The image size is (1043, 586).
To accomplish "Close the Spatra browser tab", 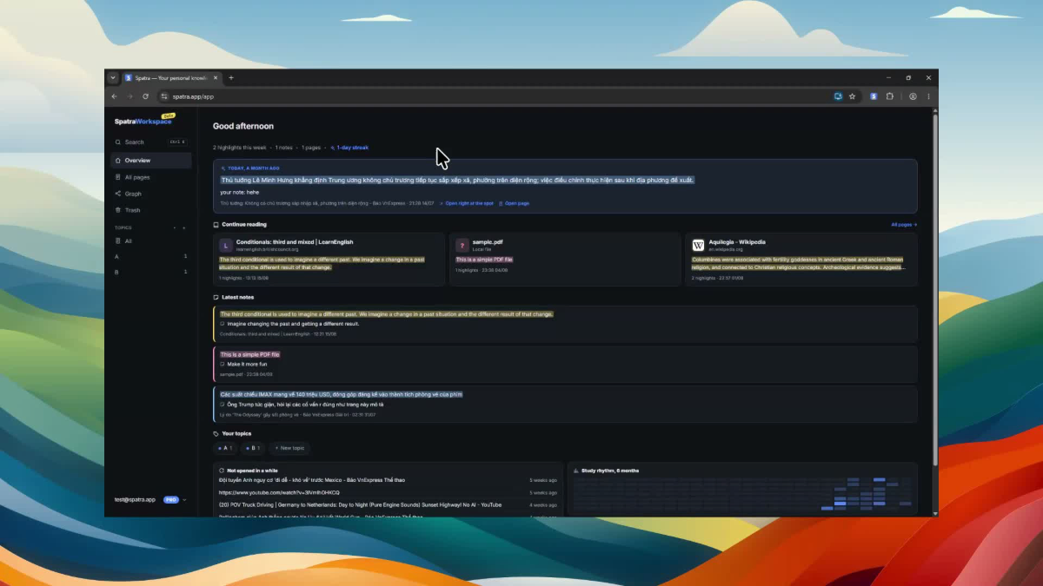I will point(217,78).
